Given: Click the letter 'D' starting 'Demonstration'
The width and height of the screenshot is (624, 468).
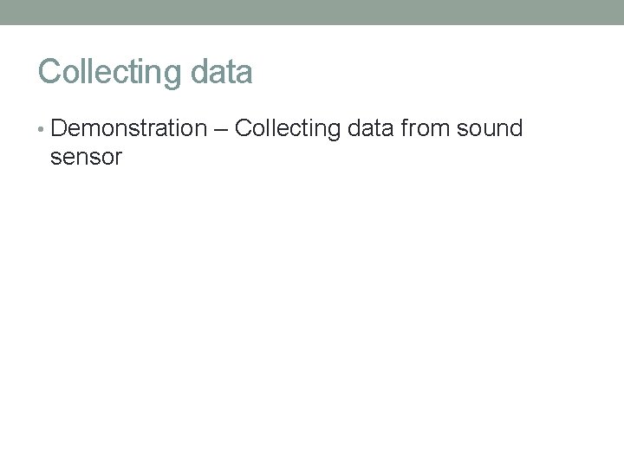Looking at the screenshot, I should point(59,130).
